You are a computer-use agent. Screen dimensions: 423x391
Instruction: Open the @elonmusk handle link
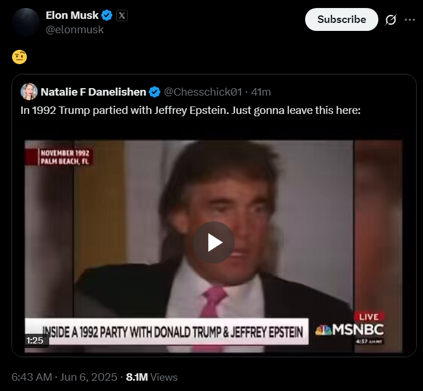[75, 30]
